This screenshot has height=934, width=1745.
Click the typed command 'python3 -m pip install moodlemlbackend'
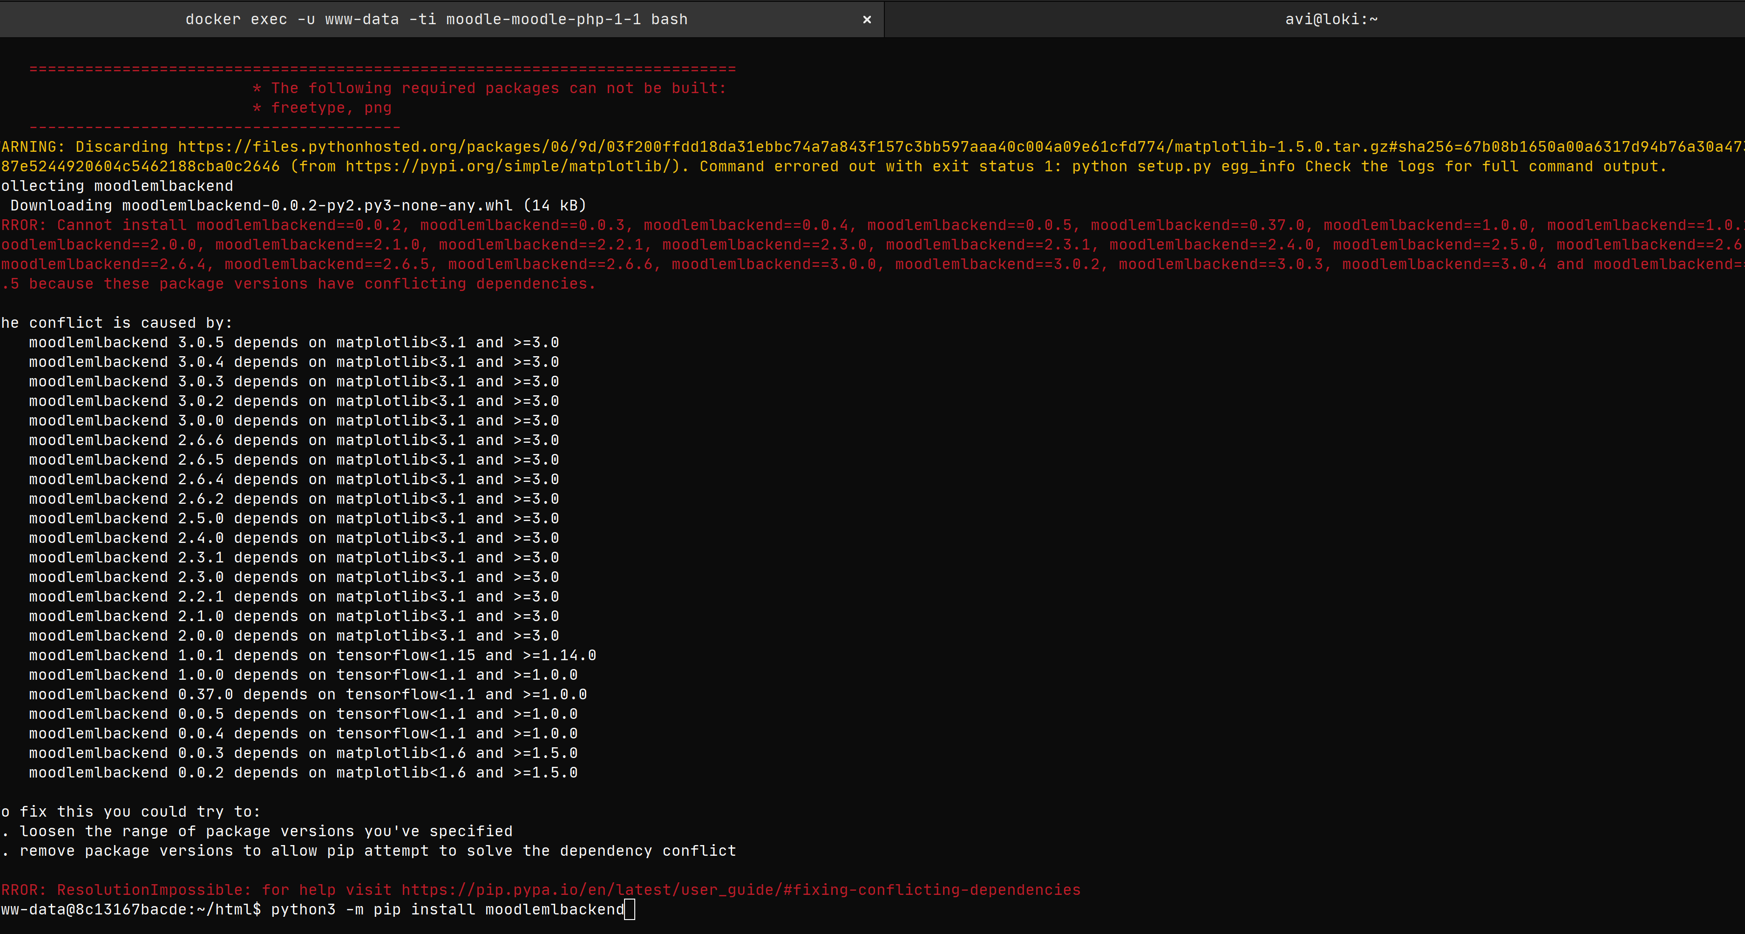click(x=447, y=910)
